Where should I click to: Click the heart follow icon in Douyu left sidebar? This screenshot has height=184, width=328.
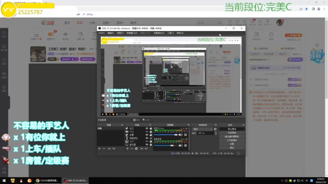click(x=4, y=33)
